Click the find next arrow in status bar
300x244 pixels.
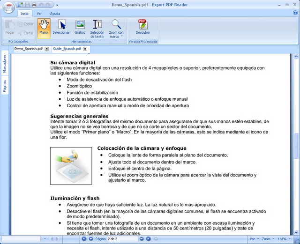point(58,239)
